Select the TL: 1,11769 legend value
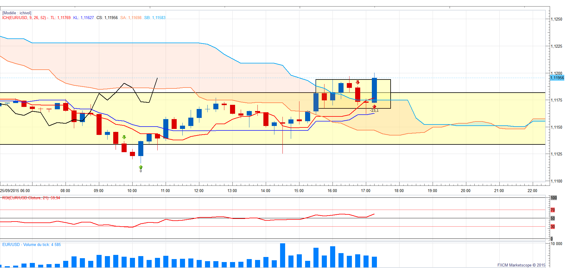The width and height of the screenshot is (567, 268). pyautogui.click(x=60, y=18)
